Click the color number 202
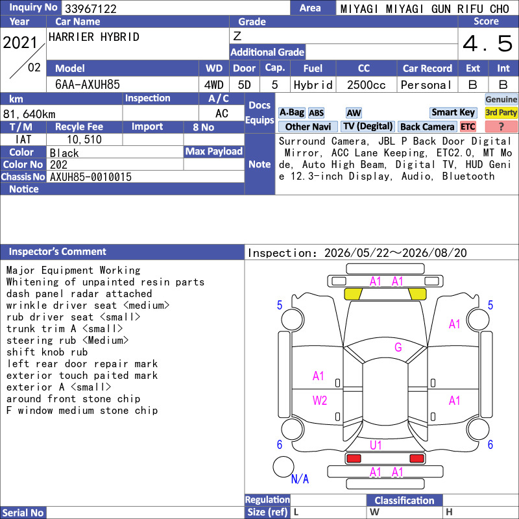The width and height of the screenshot is (519, 519). click(x=58, y=165)
